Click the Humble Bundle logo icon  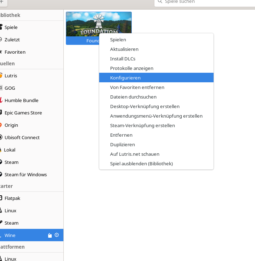1,100
